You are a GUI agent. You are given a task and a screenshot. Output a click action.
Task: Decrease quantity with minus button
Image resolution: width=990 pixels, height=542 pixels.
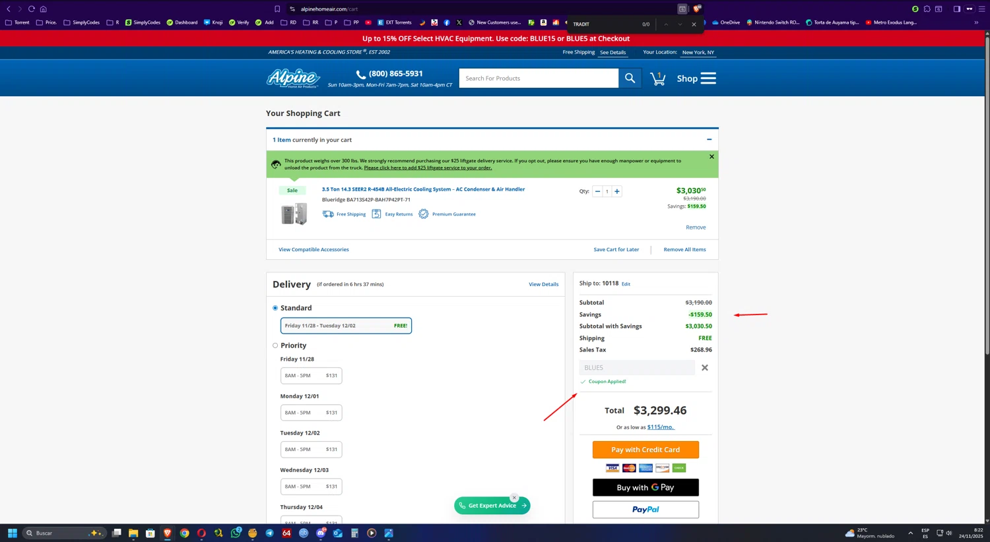(x=597, y=191)
